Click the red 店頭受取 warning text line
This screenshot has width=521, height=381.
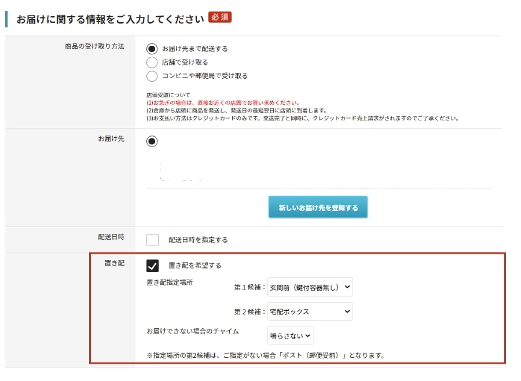(223, 102)
